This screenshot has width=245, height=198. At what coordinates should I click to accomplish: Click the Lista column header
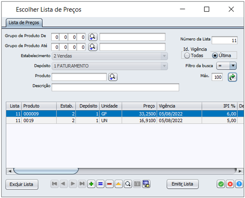[x=14, y=106]
